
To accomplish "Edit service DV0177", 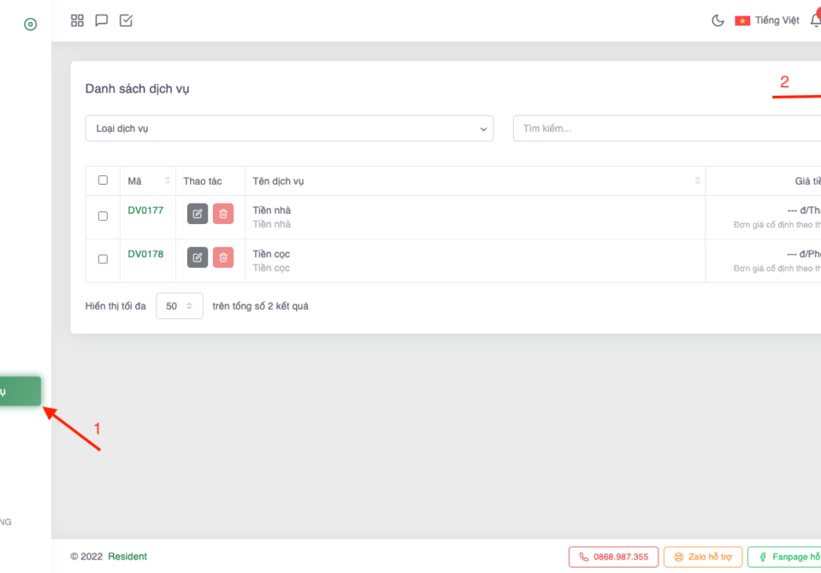I will coord(198,214).
